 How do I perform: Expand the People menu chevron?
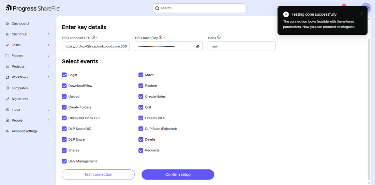[49, 120]
